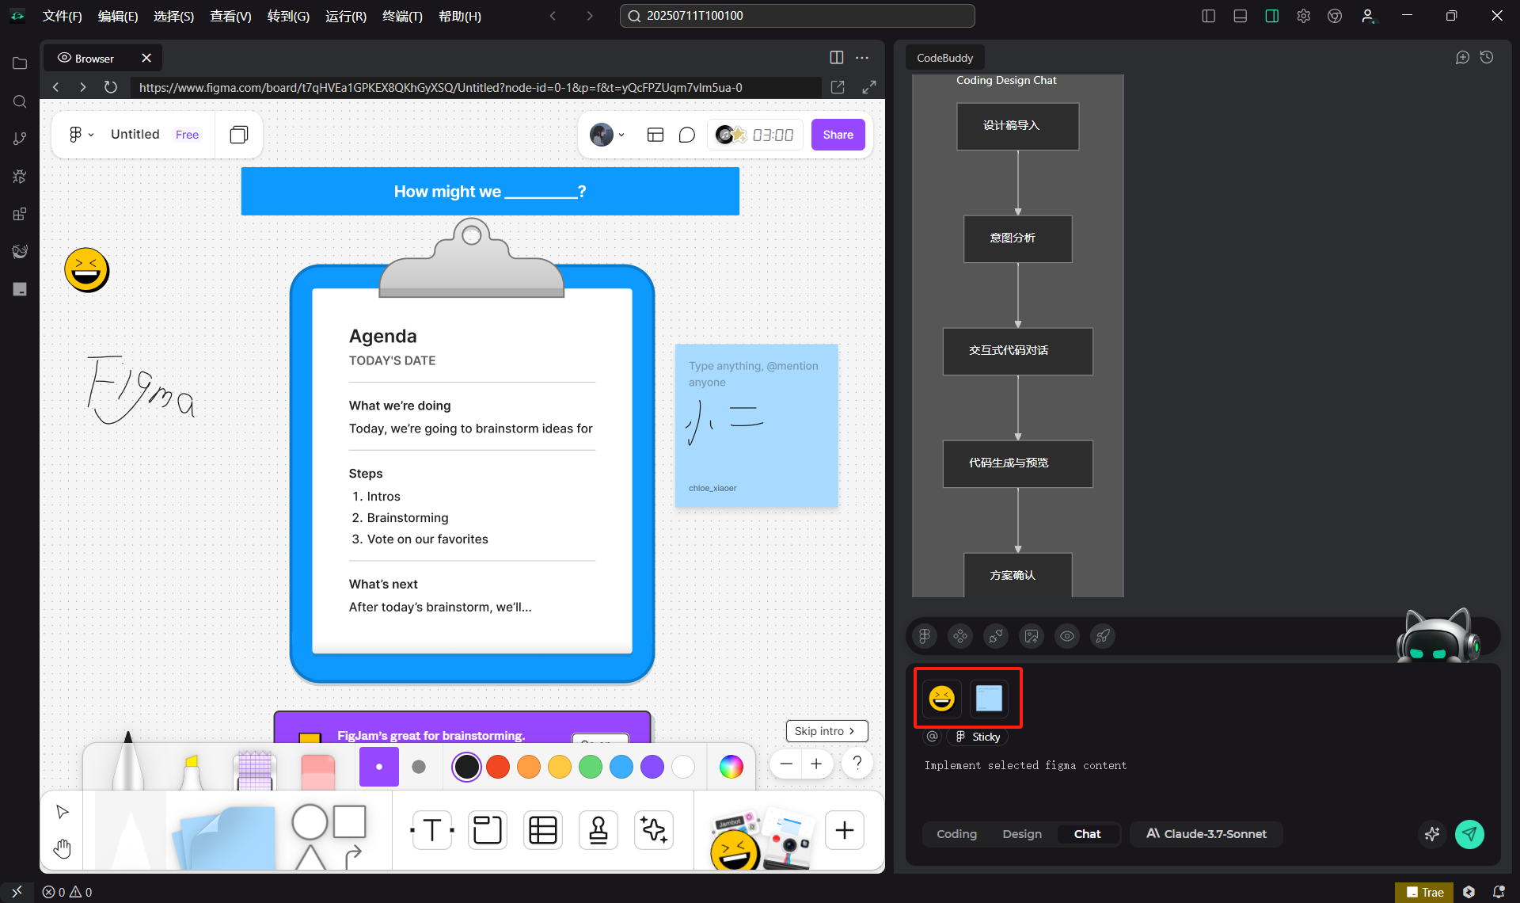1520x903 pixels.
Task: Switch to the Design mode tab
Action: 1021,833
